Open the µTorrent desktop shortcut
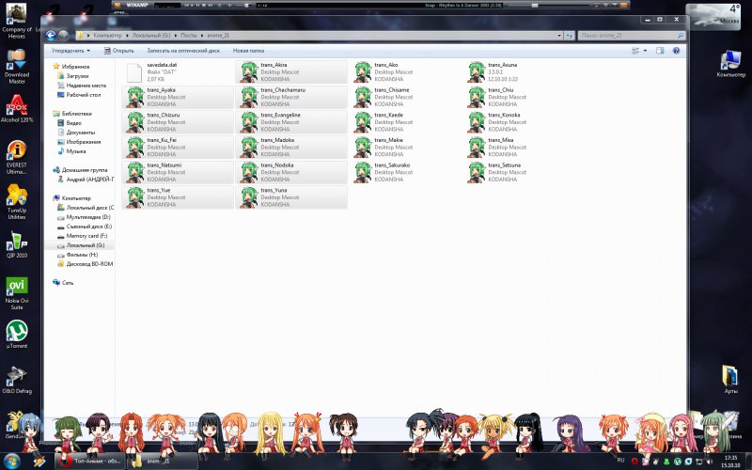This screenshot has height=470, width=752. pyautogui.click(x=17, y=335)
